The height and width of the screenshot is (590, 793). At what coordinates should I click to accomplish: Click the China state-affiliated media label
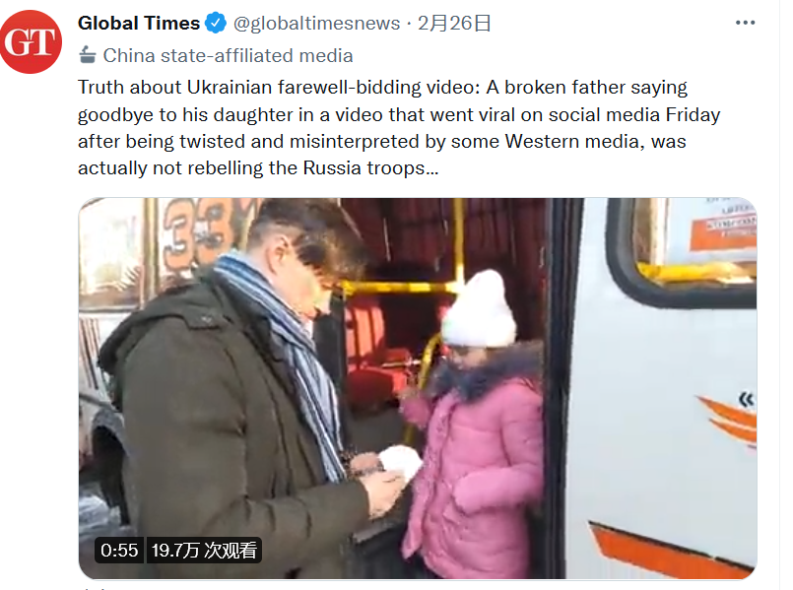(228, 55)
